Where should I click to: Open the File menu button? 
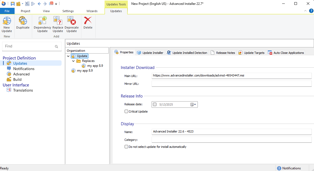pyautogui.click(x=7, y=11)
